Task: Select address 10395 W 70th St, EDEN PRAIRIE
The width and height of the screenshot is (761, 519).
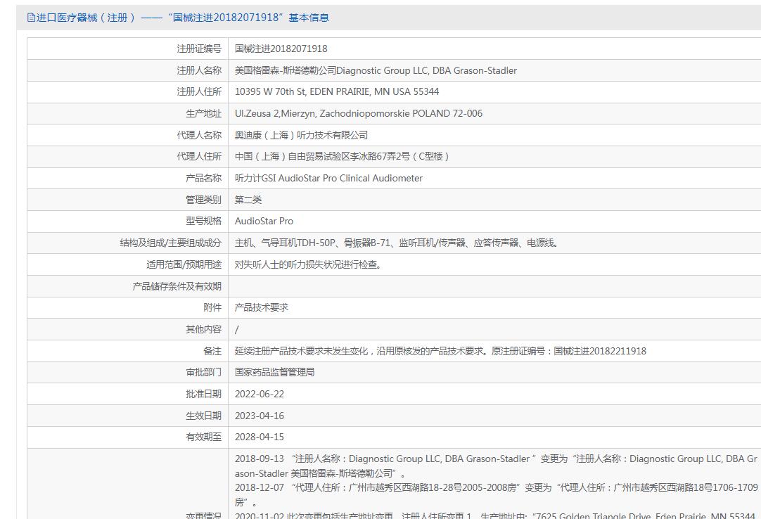Action: click(x=337, y=91)
